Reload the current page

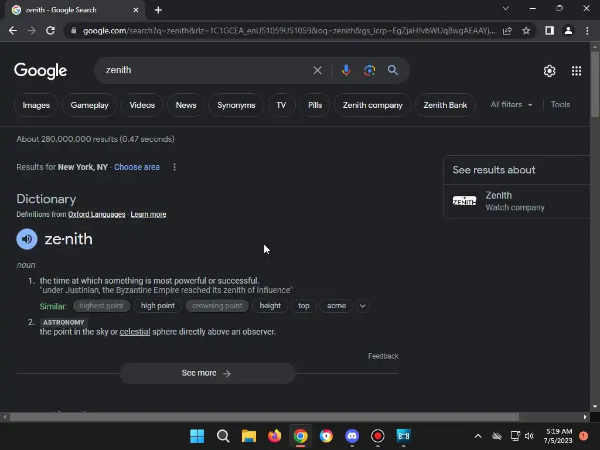coord(50,30)
